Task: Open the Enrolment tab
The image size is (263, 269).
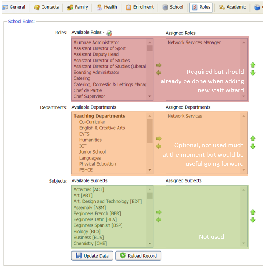Action: (139, 7)
